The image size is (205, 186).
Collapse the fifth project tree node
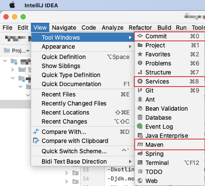(28, 95)
